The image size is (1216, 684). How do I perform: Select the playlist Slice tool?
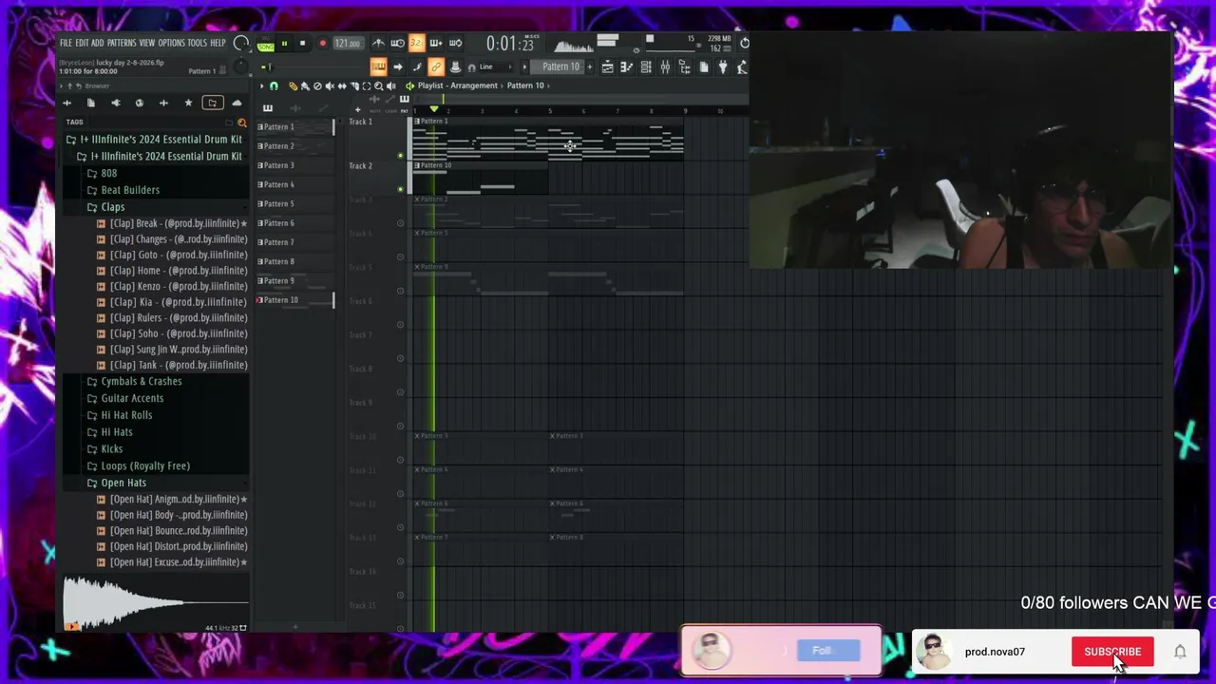click(x=354, y=85)
